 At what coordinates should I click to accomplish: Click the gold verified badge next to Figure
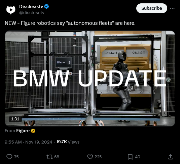coord(33,131)
